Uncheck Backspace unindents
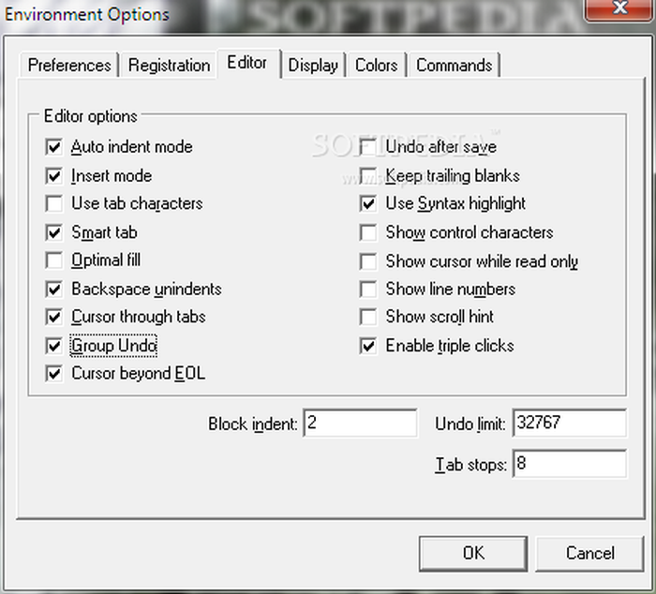656x594 pixels. click(x=54, y=290)
